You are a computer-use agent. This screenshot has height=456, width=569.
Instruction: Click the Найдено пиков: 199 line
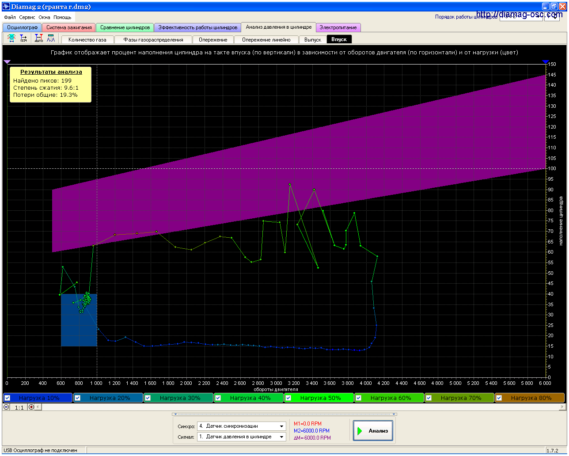[x=42, y=80]
